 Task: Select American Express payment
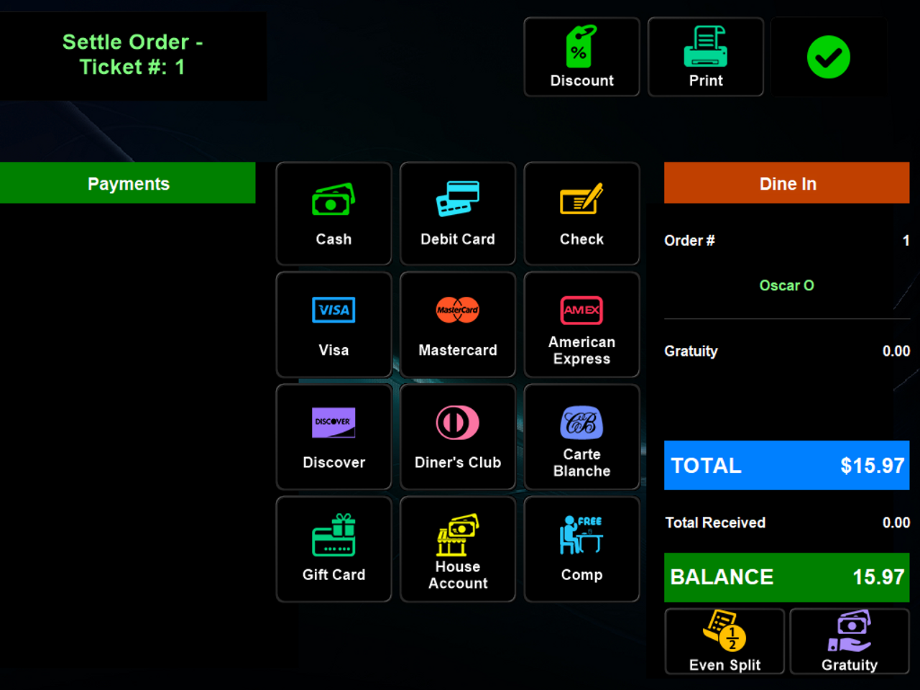pos(581,325)
